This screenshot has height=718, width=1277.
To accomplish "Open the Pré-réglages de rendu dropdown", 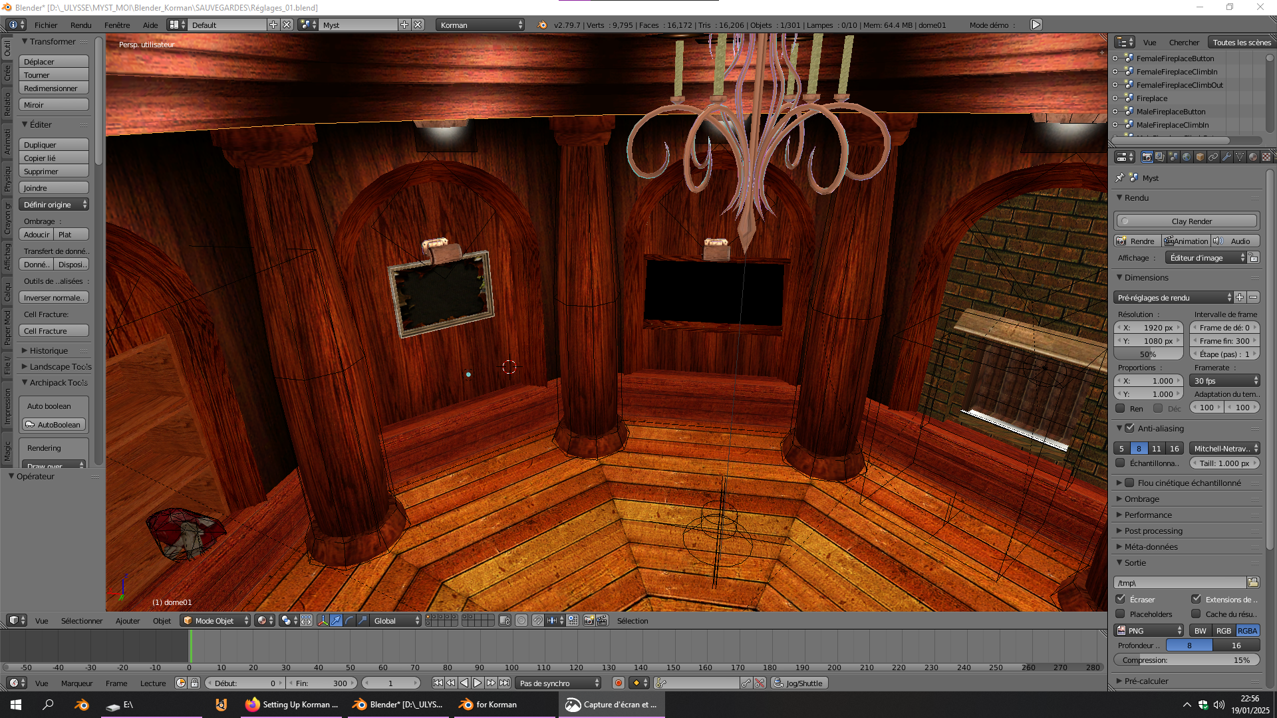I will (1174, 297).
